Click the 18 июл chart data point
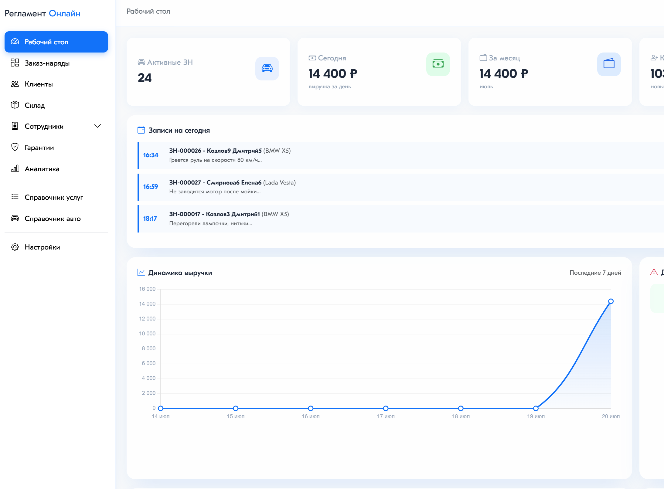This screenshot has height=489, width=664. pyautogui.click(x=461, y=408)
